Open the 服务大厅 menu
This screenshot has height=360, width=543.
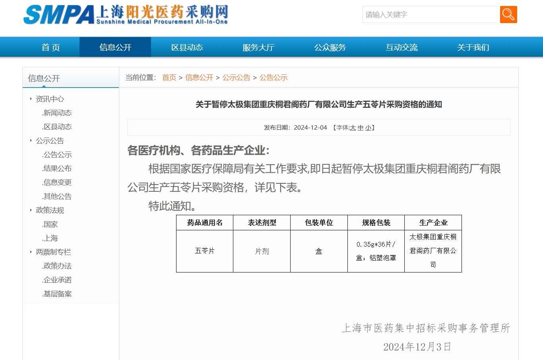[258, 47]
